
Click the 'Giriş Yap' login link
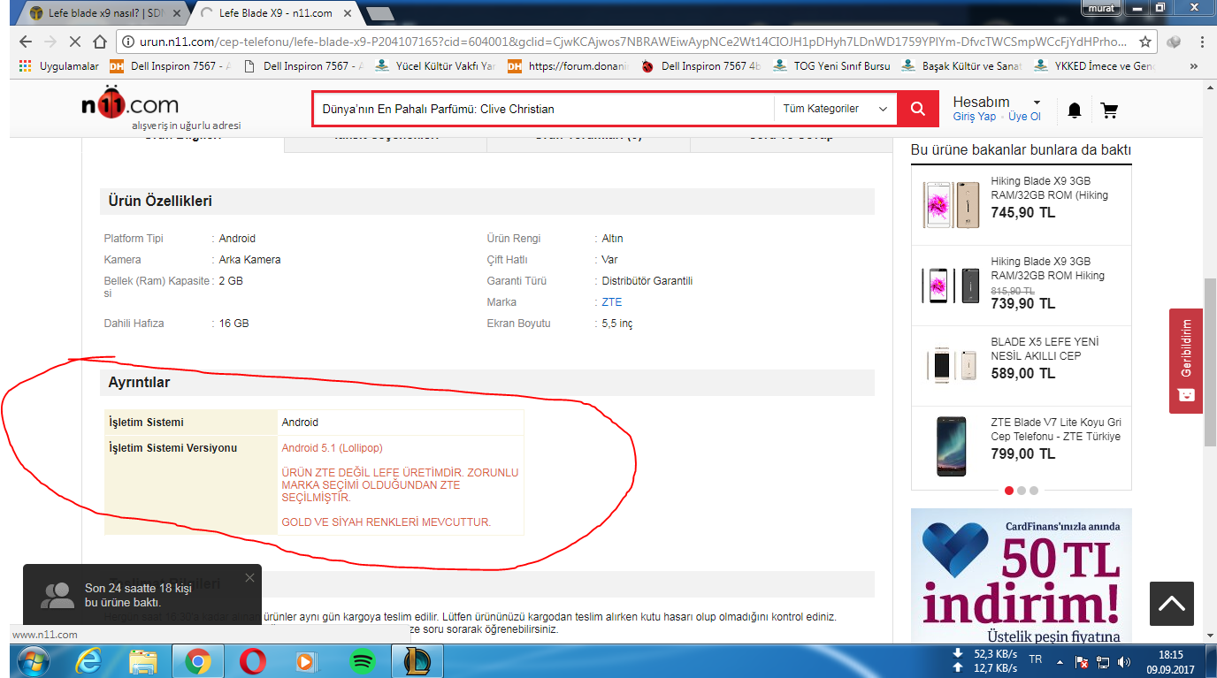coord(975,117)
